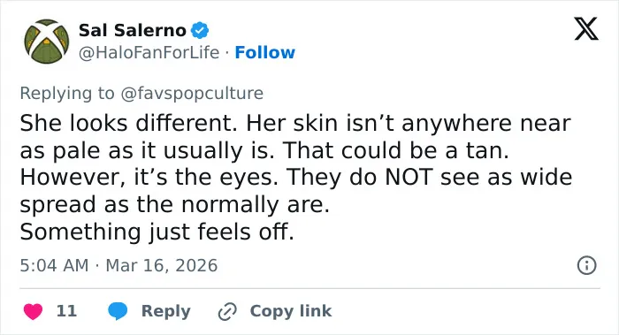
Task: Click the 'Something just feels off.' line
Action: (x=157, y=232)
